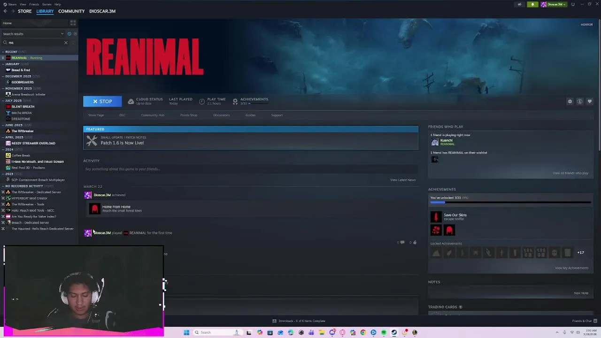Click the achievements progress bar

pyautogui.click(x=510, y=202)
